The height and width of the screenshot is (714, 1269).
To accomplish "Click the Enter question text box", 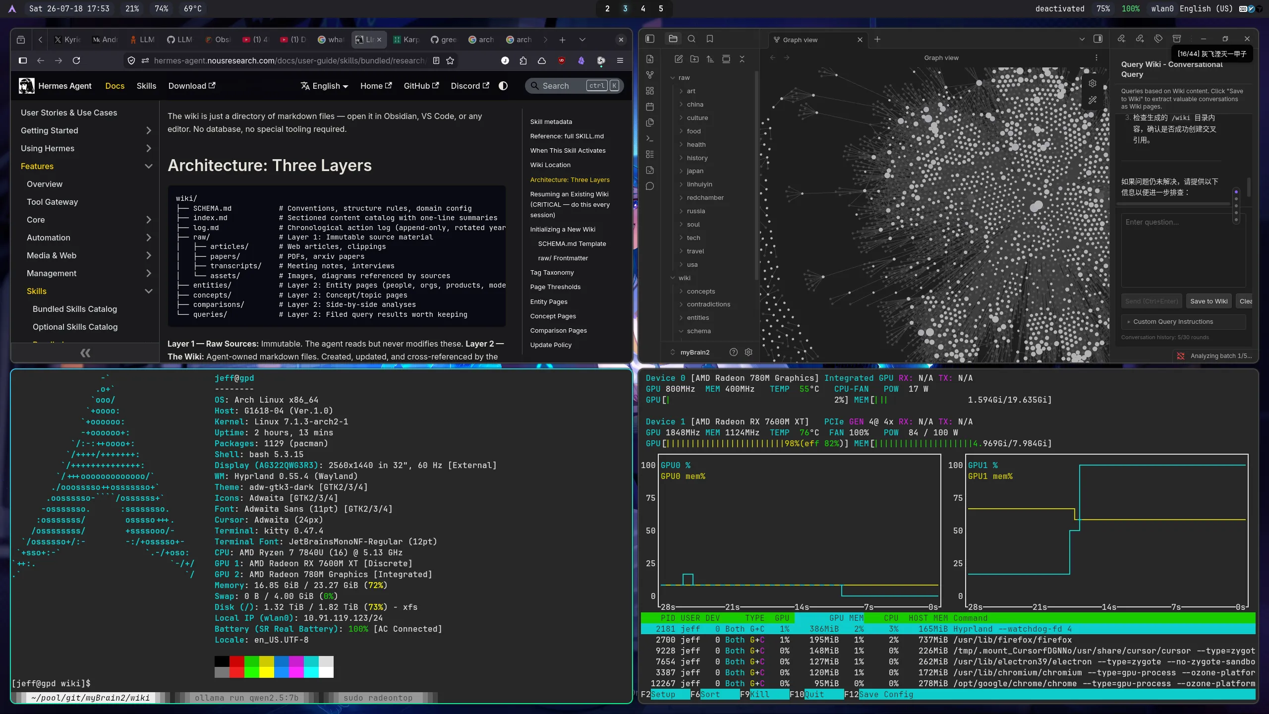I will coord(1183,250).
